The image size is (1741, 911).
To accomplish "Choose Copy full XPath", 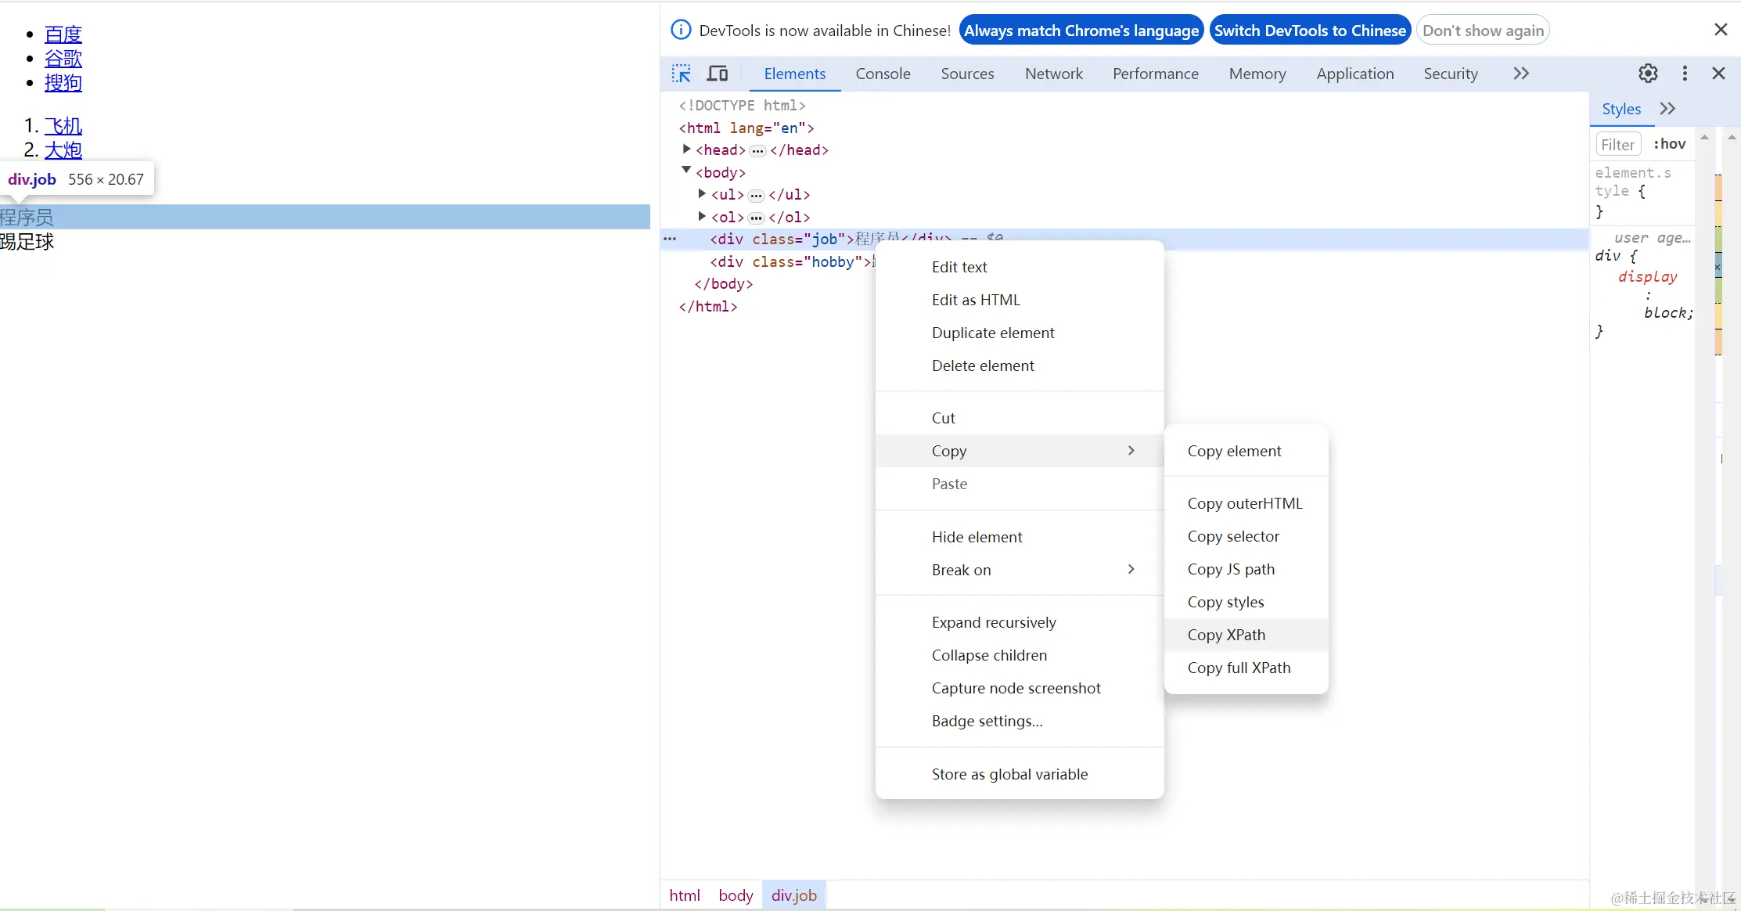I will [x=1246, y=668].
